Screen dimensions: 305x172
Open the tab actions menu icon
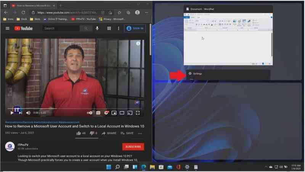tap(5, 5)
